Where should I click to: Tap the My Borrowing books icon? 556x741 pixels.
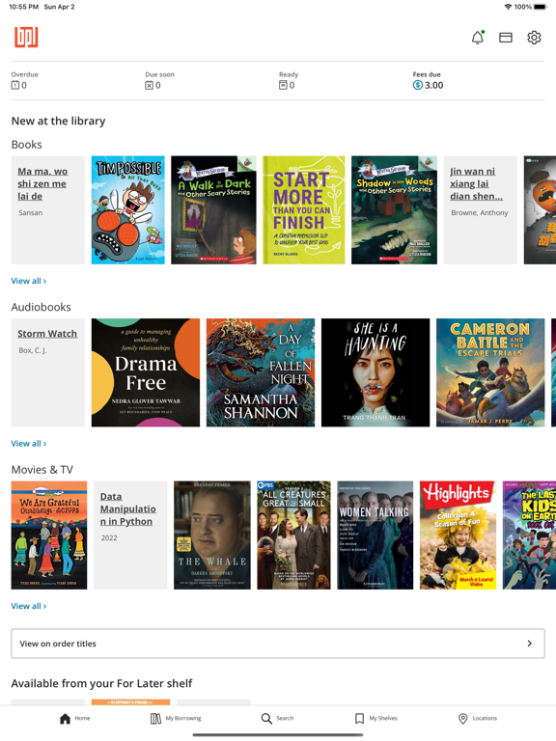(x=155, y=718)
